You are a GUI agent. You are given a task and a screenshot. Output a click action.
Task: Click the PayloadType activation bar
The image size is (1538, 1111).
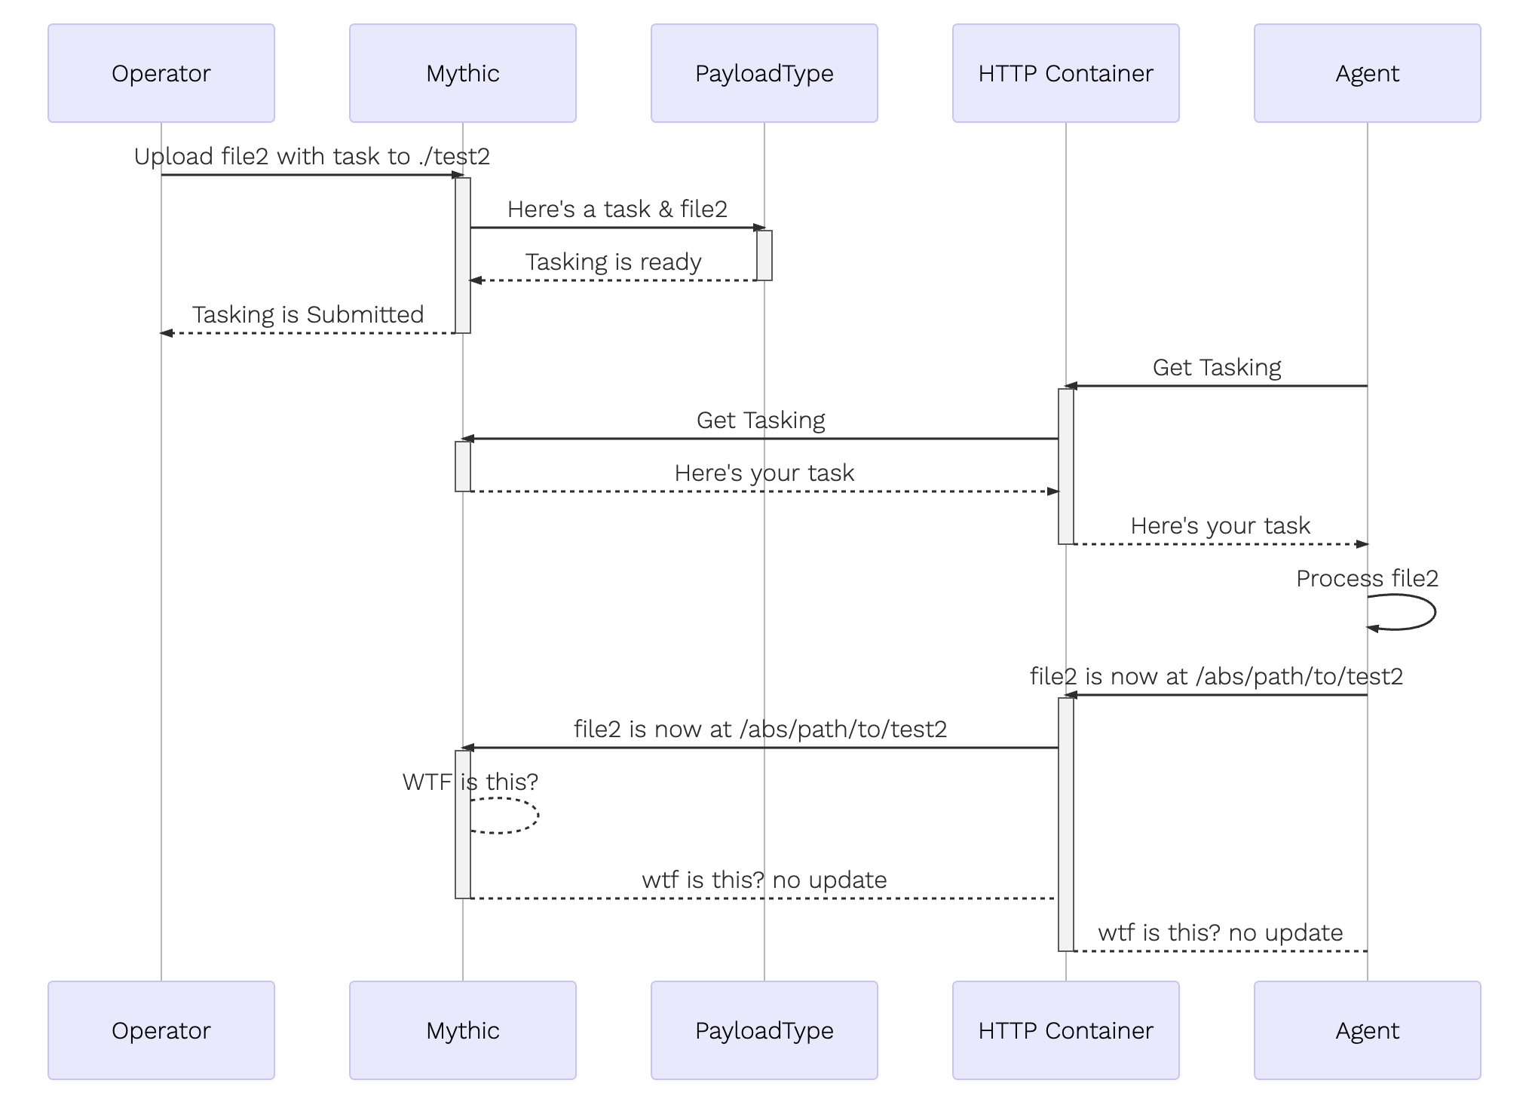pyautogui.click(x=764, y=256)
